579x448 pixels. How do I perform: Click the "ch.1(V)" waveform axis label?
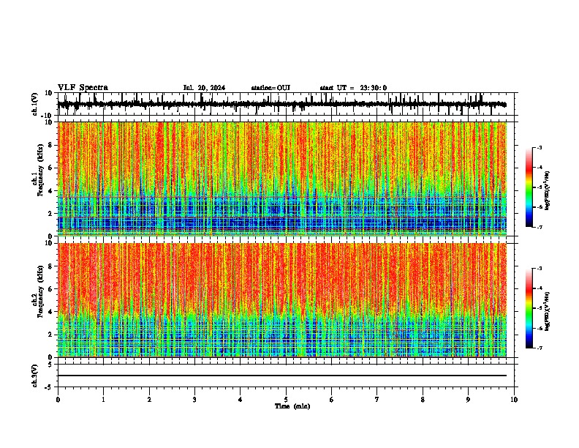pos(35,104)
